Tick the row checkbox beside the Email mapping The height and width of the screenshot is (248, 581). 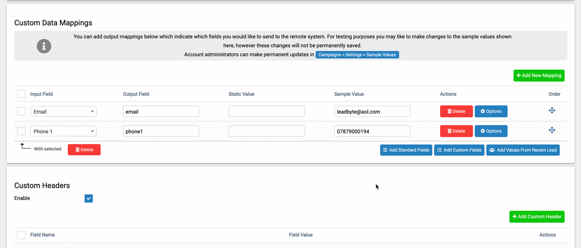click(x=21, y=111)
